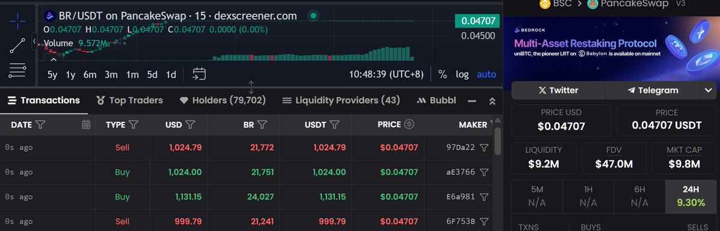Toggle auto scale on chart
The width and height of the screenshot is (720, 231).
[487, 74]
